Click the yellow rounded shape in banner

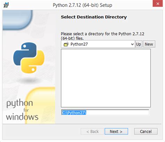click(40, 105)
